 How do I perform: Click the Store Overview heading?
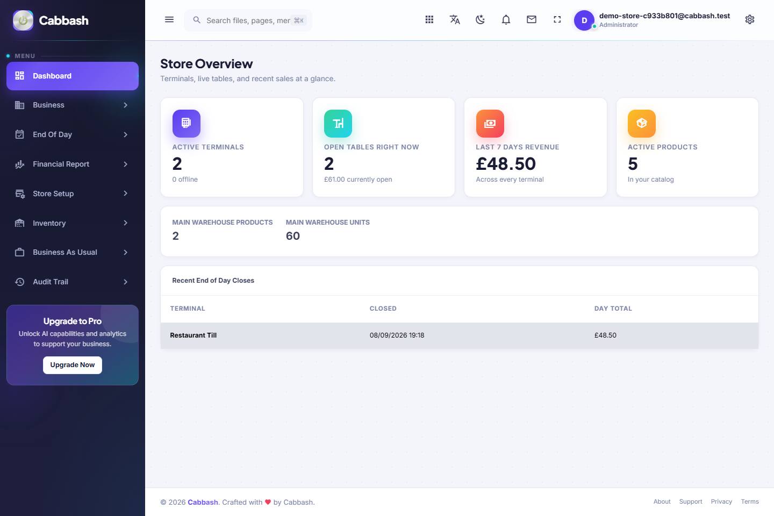(x=206, y=64)
